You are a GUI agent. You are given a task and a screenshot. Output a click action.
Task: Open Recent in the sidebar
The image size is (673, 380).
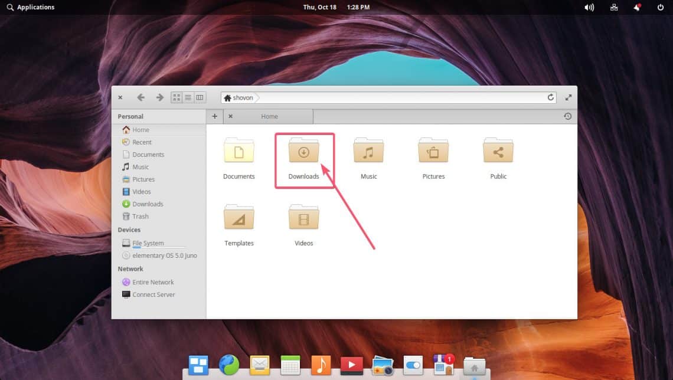159,142
